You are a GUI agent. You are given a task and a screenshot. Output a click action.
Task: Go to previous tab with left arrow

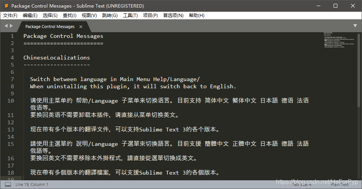pyautogui.click(x=6, y=26)
